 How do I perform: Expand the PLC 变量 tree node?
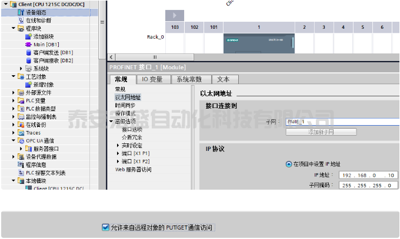(14, 100)
